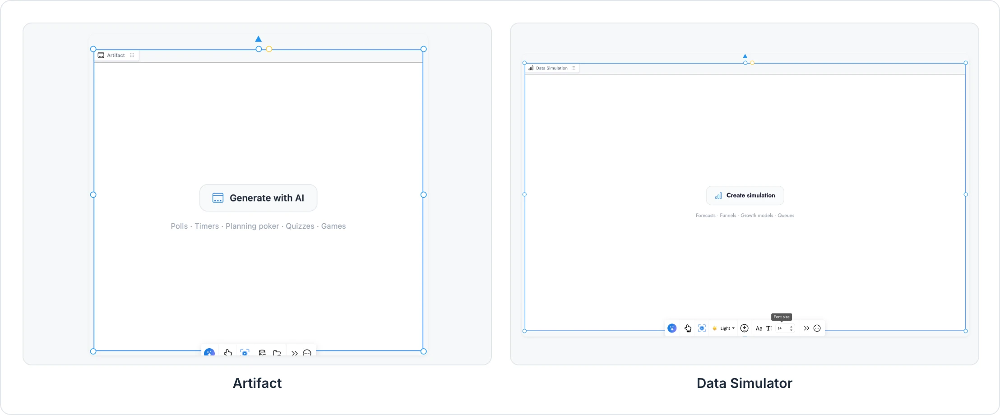Select the hand pointer tool in Data Simulation toolbar

click(688, 328)
